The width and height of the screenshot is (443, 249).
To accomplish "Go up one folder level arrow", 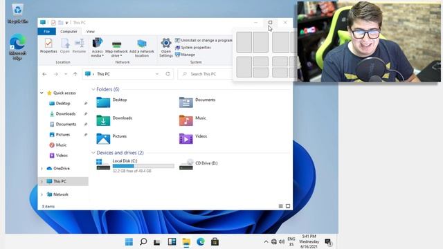I will (x=75, y=74).
